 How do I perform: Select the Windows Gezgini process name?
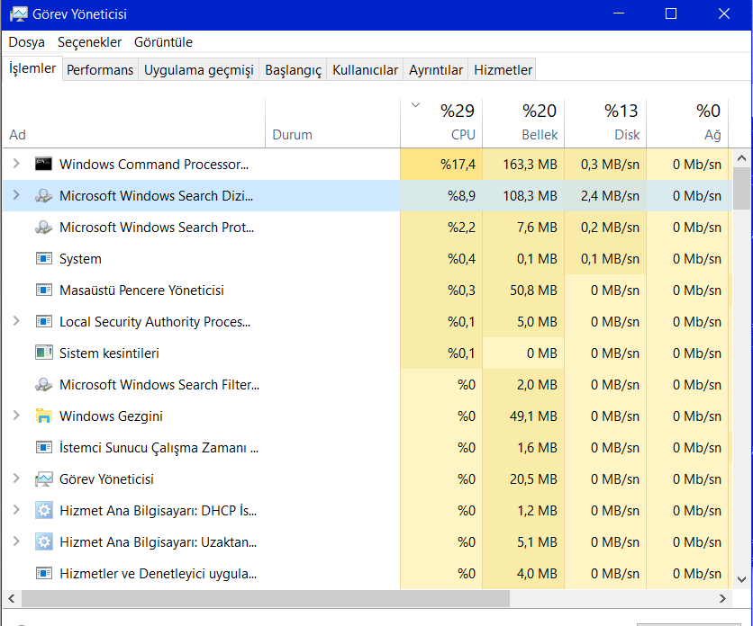tap(111, 416)
